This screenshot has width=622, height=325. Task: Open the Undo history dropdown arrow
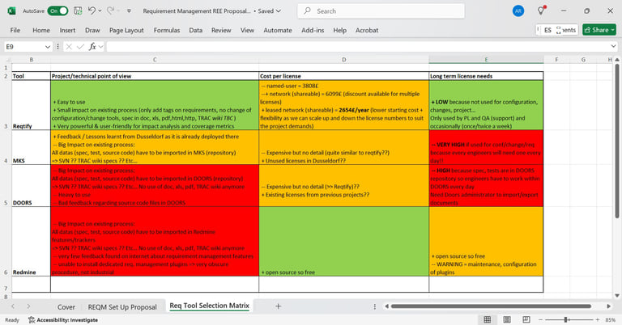(x=100, y=11)
